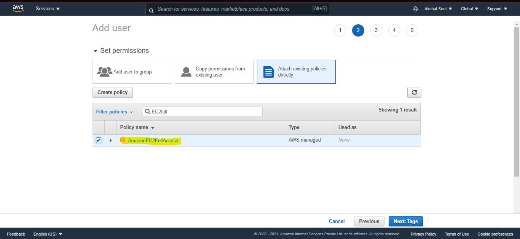Jump to wizard step 5
Image resolution: width=520 pixels, height=239 pixels.
[412, 30]
